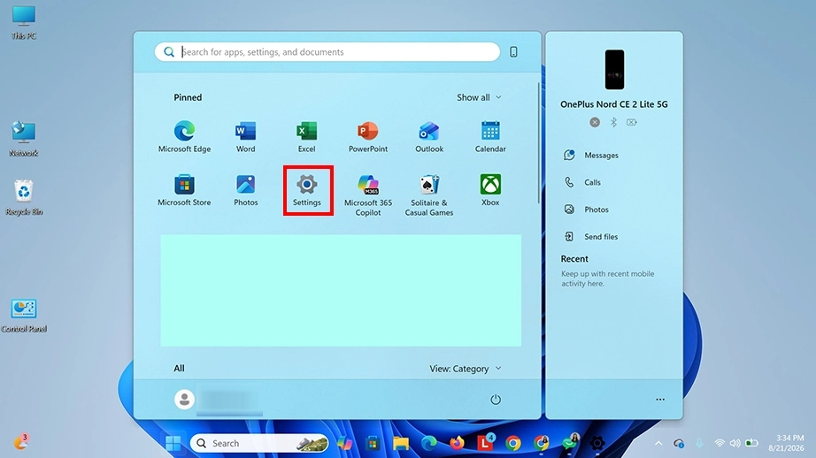
Task: Open the red L app in taskbar
Action: click(x=486, y=442)
